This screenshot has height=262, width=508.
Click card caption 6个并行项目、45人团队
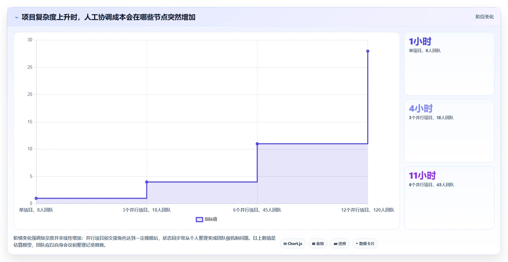[x=432, y=185]
